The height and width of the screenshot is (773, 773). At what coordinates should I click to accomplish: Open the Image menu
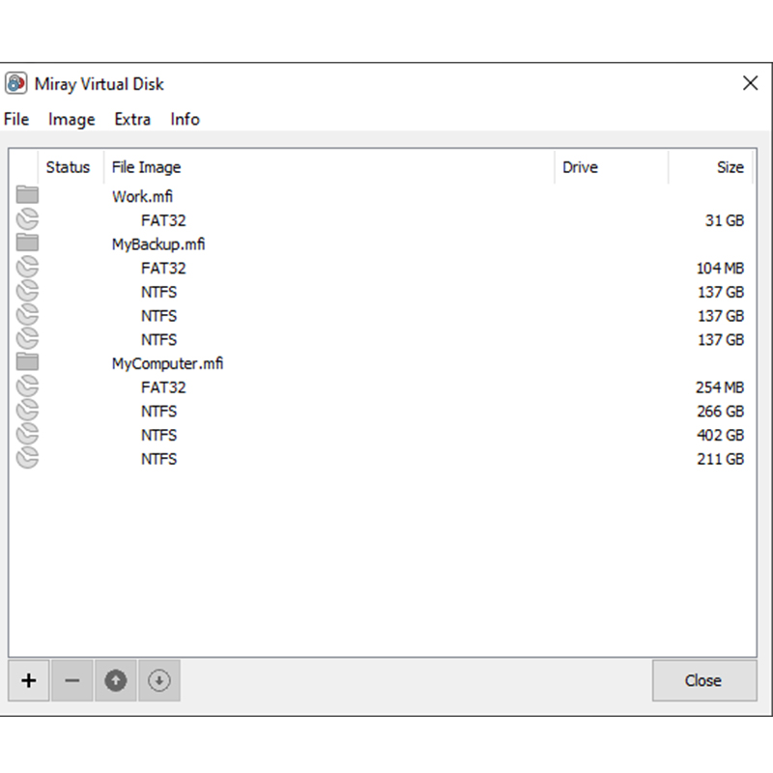click(x=72, y=119)
